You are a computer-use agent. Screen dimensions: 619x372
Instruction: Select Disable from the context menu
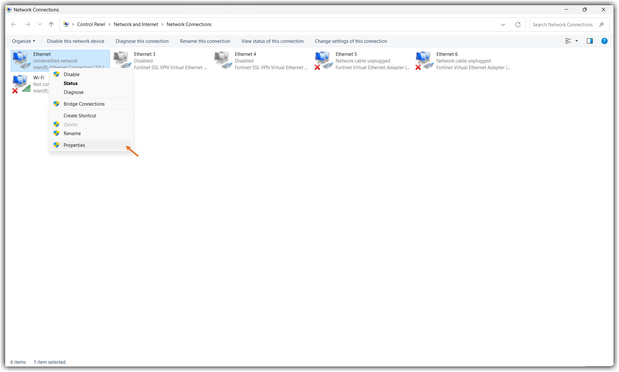[x=72, y=75]
